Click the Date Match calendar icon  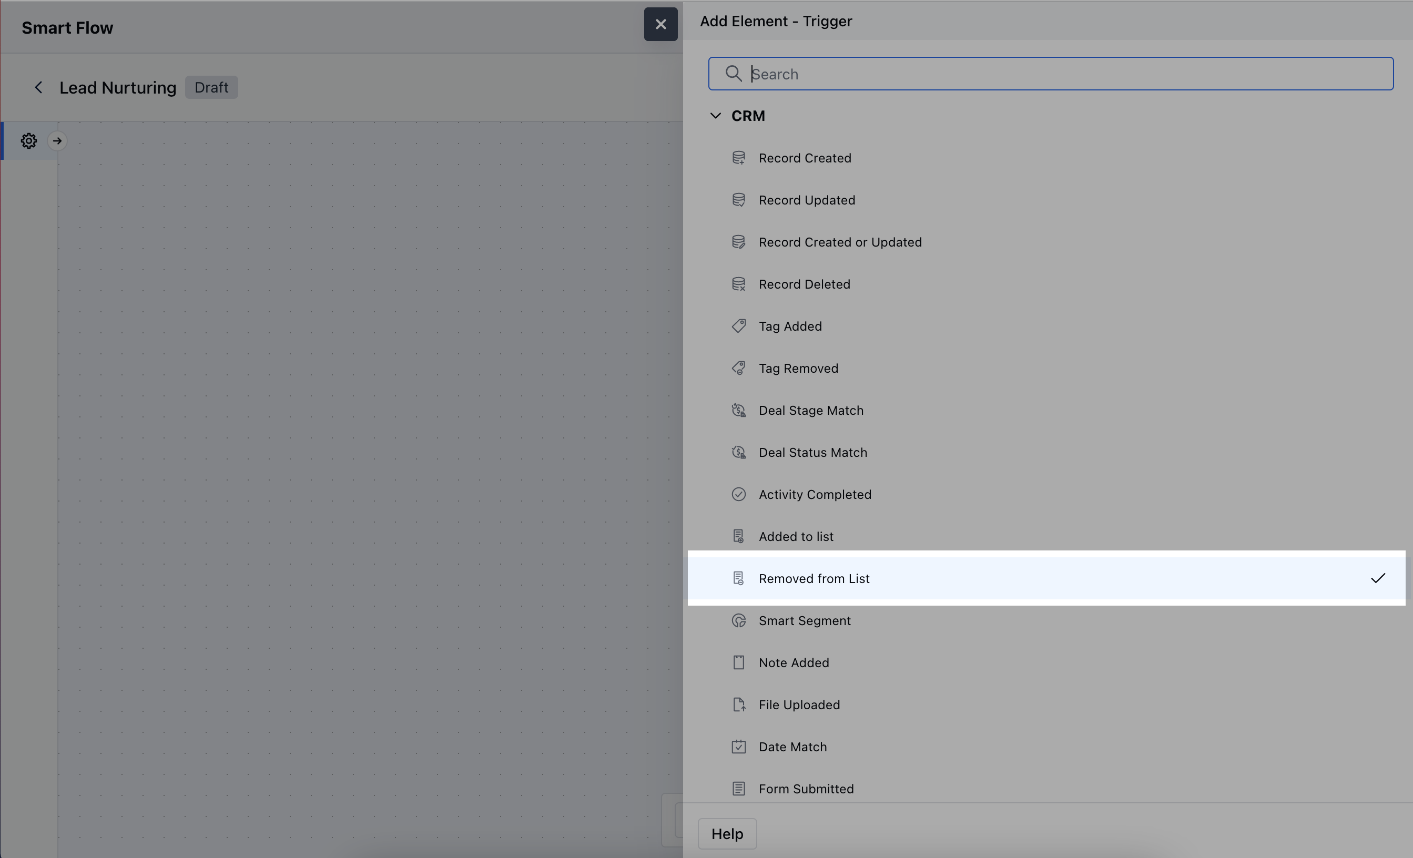pos(739,747)
